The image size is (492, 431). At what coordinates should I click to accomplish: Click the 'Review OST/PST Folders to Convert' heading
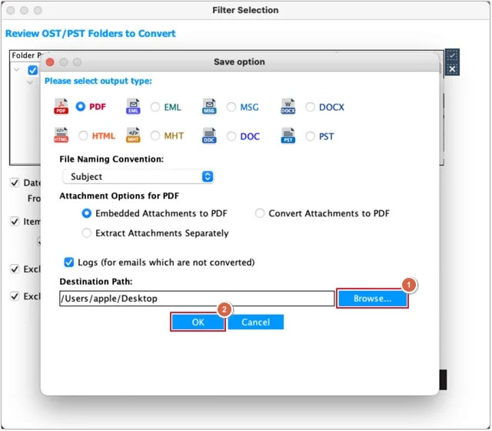pos(91,34)
